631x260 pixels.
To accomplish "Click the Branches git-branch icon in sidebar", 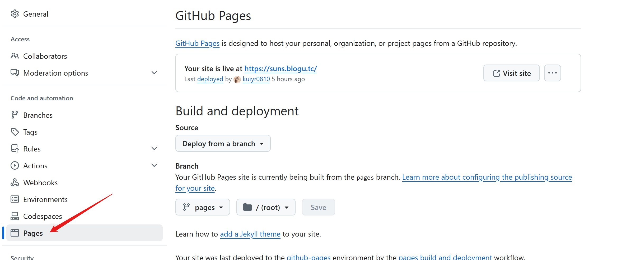I will (x=15, y=115).
